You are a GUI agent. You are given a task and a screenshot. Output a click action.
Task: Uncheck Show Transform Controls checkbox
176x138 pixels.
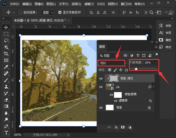click(60, 12)
